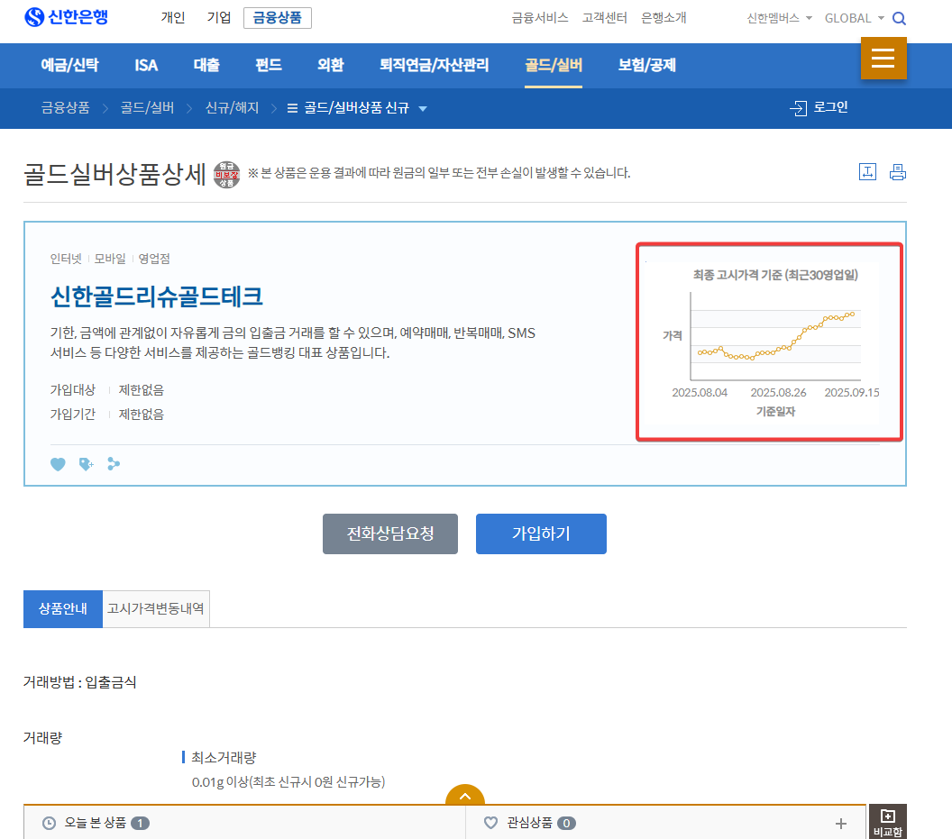Click the 골드/실버 breadcrumb link
The image size is (952, 839).
tap(148, 108)
